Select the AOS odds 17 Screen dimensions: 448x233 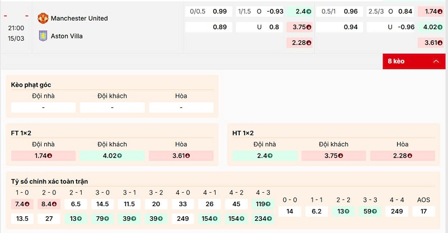[423, 211]
